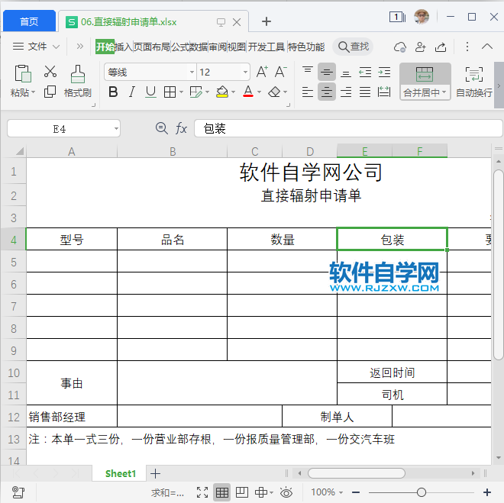This screenshot has width=504, height=503.
Task: Open the 文件 (File) menu
Action: click(37, 47)
